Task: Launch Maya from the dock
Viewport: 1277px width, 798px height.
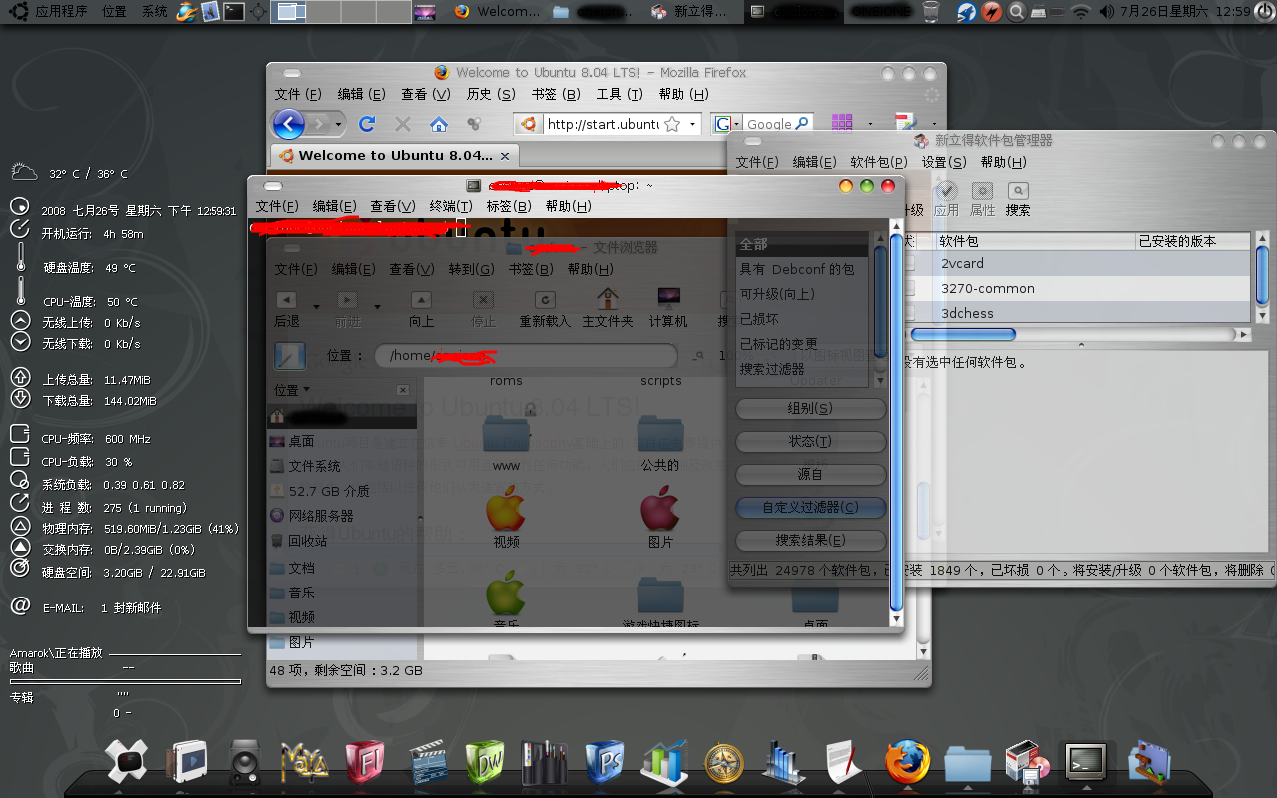Action: pos(305,763)
